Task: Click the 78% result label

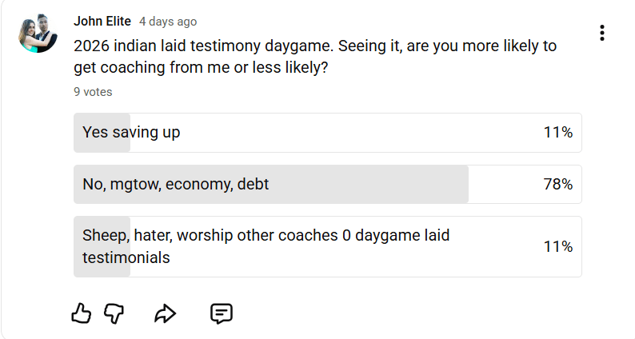Action: point(557,185)
